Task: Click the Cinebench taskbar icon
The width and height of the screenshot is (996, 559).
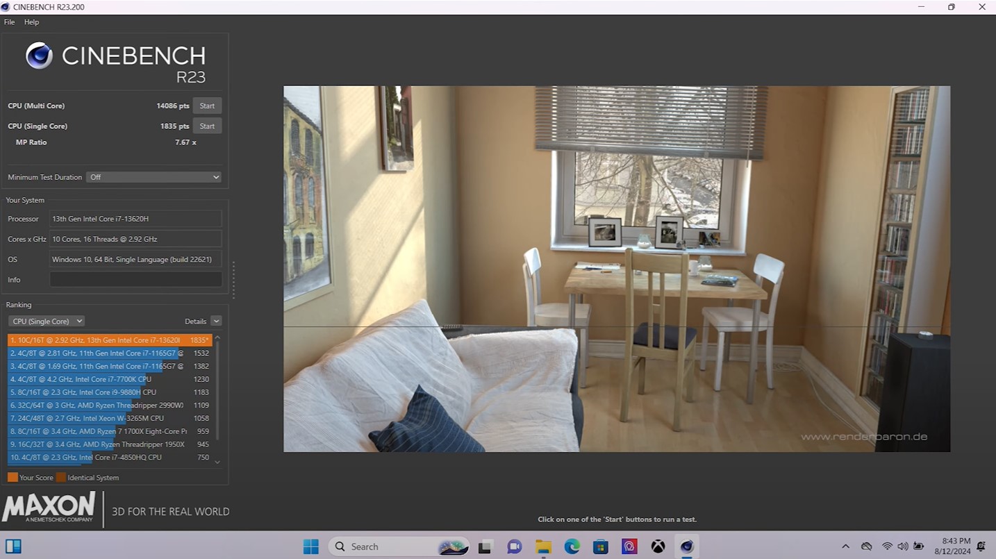Action: tap(687, 547)
